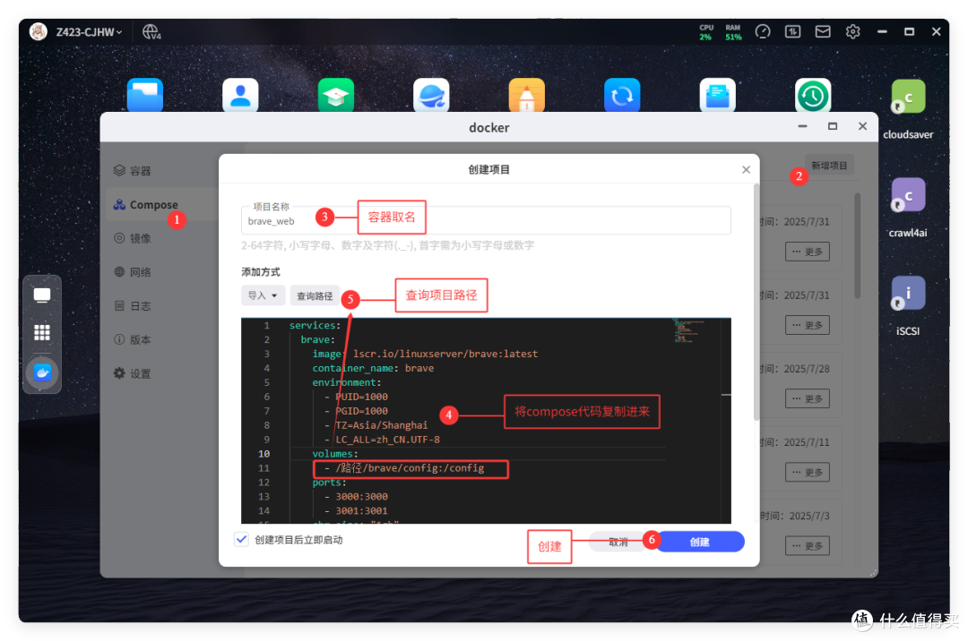Image resolution: width=968 pixels, height=641 pixels.
Task: Open system settings gear in the top bar
Action: point(852,31)
